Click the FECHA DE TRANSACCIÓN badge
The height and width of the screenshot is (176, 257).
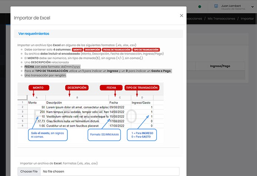point(117,50)
